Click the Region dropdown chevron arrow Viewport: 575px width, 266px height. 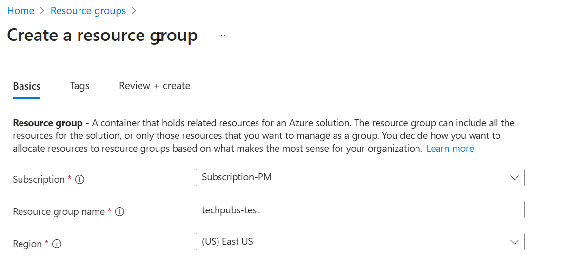[514, 242]
